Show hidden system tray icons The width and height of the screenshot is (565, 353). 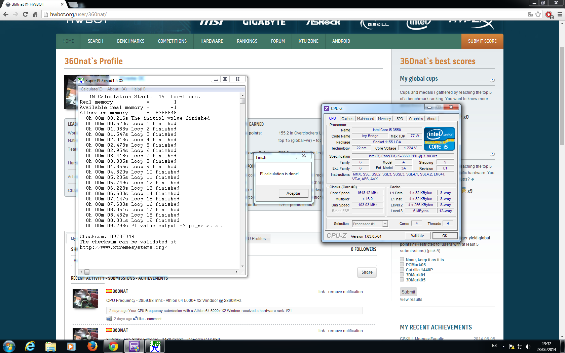coord(503,346)
